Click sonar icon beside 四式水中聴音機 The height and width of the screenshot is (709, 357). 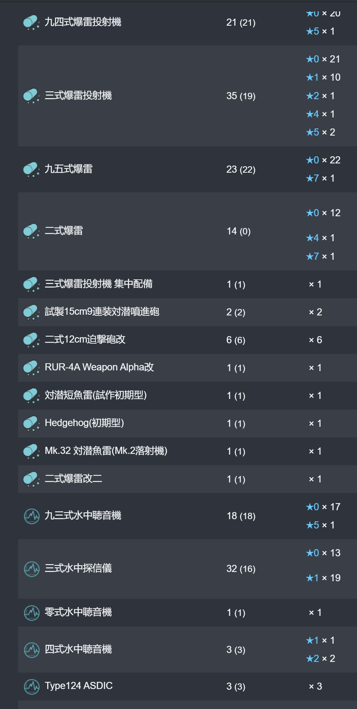tap(31, 650)
